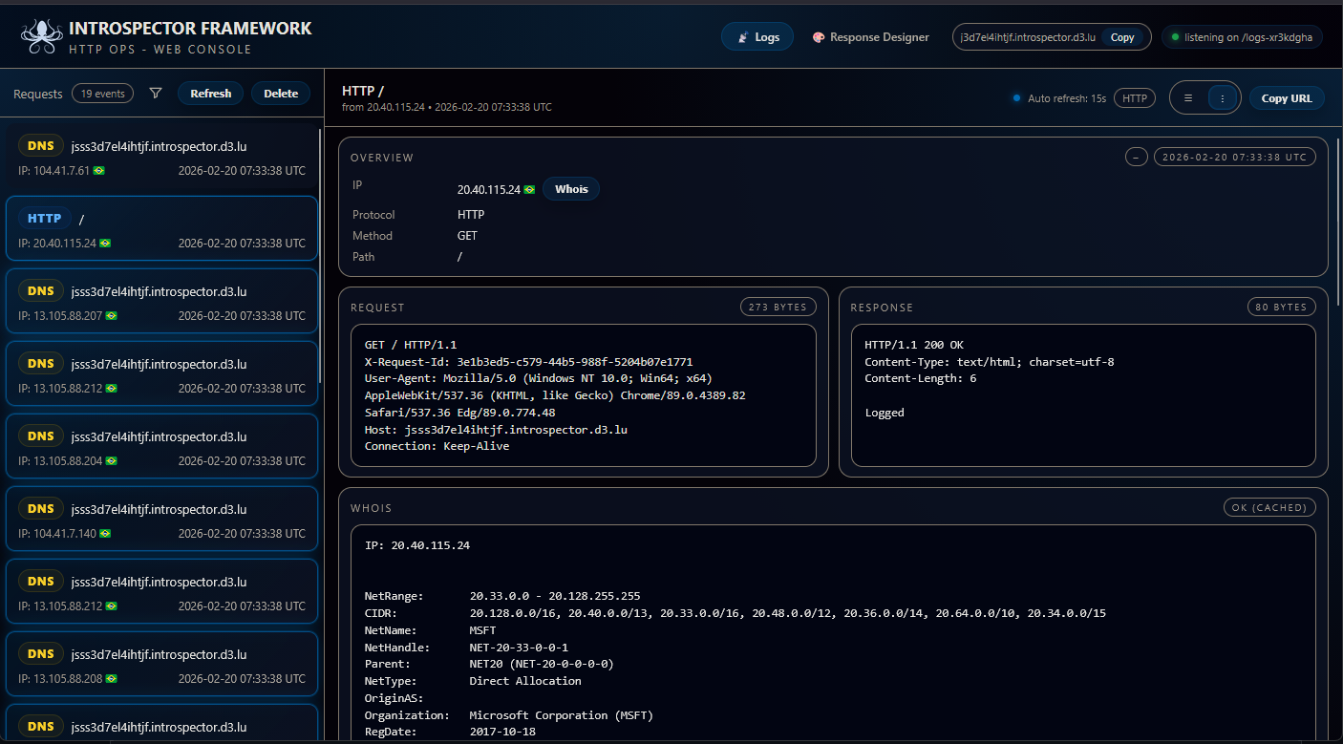This screenshot has height=744, width=1343.
Task: Click the OK (CACHED) whois status badge
Action: pos(1269,507)
